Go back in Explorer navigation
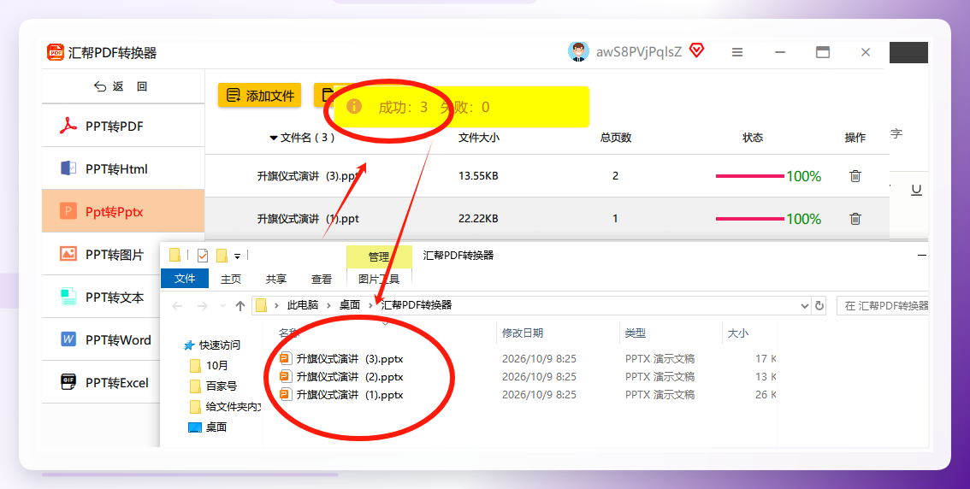The height and width of the screenshot is (489, 970). pos(178,306)
